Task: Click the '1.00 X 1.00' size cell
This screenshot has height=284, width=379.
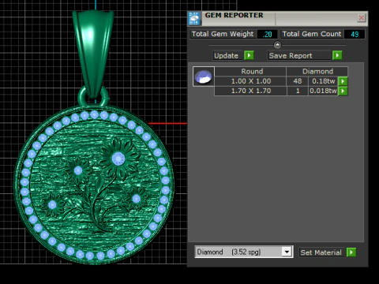Action: click(x=250, y=81)
